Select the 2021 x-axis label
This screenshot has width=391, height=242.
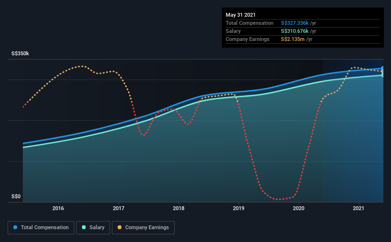click(x=359, y=208)
